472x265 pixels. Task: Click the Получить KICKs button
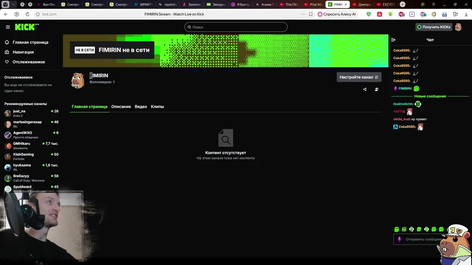434,27
